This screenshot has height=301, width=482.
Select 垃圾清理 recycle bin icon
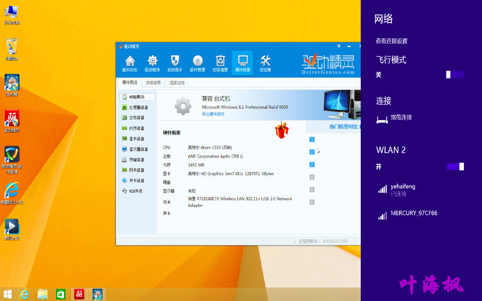(220, 64)
